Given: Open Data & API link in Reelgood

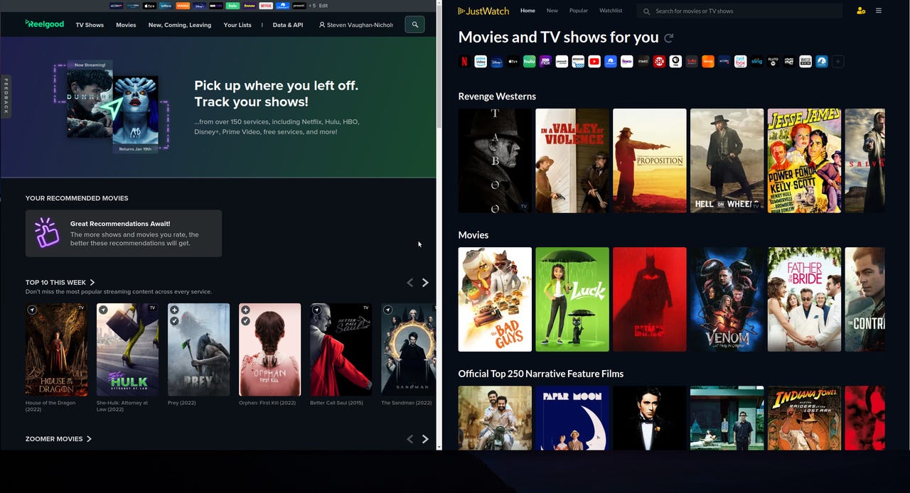Looking at the screenshot, I should (x=288, y=25).
